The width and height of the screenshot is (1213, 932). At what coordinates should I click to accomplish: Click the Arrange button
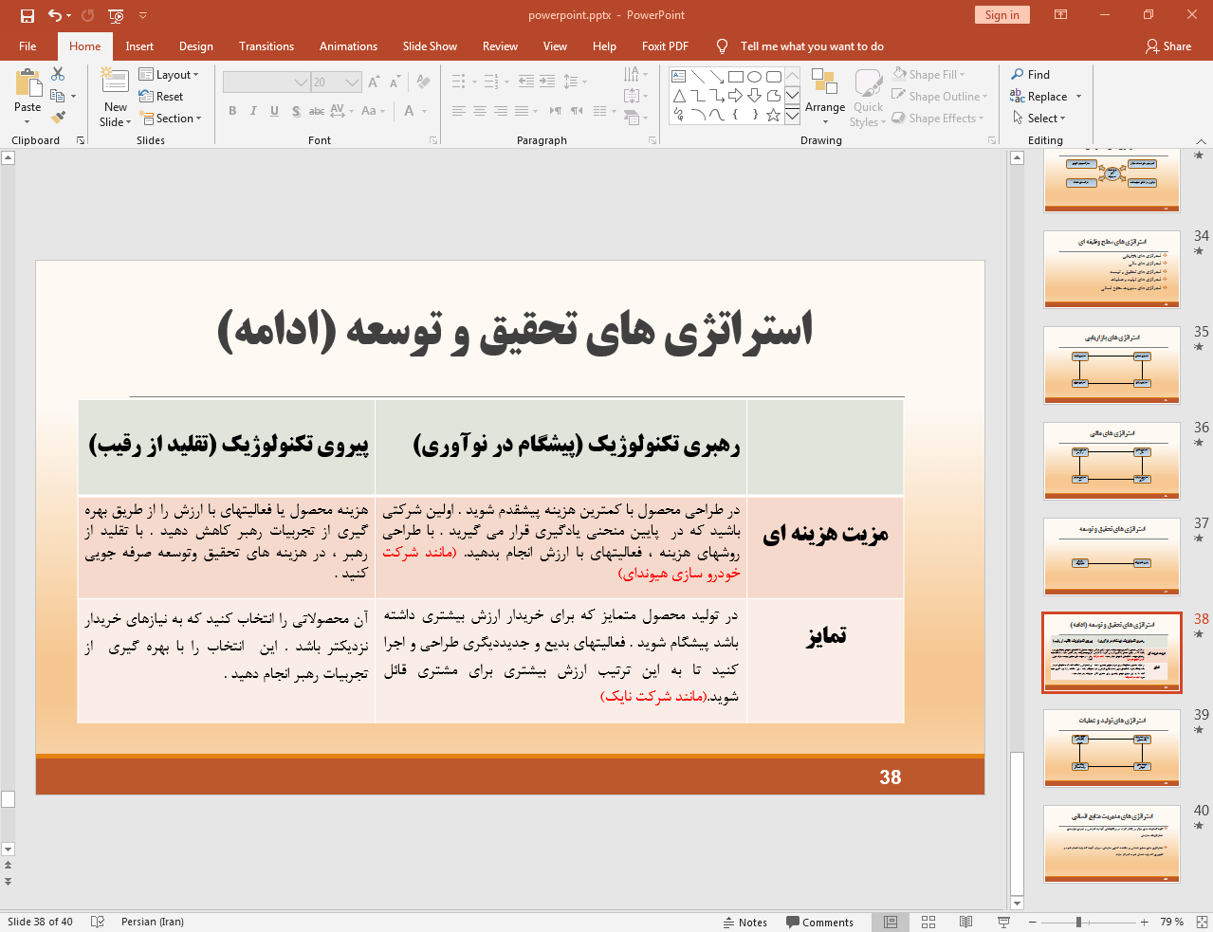tap(825, 96)
